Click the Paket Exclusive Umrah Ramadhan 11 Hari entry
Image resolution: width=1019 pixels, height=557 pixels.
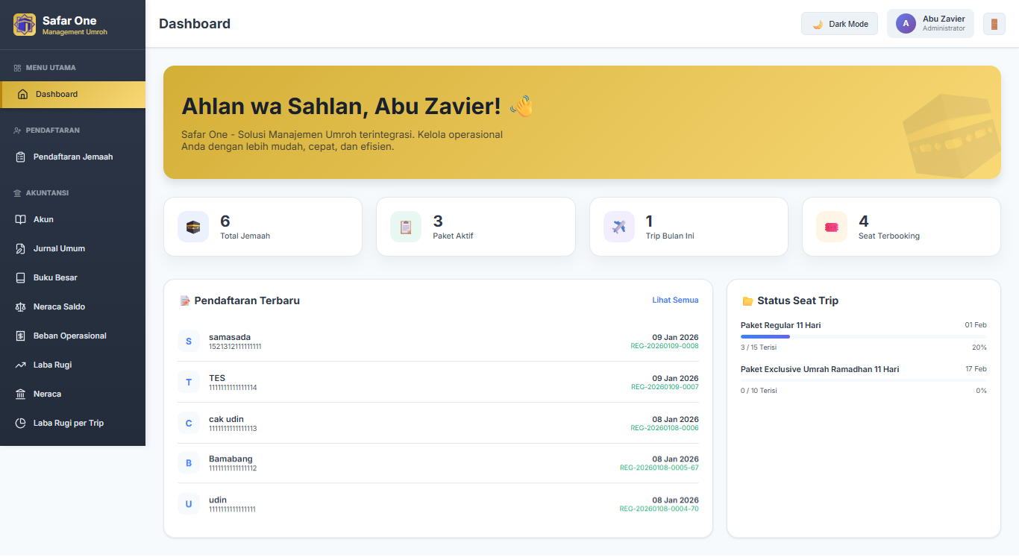pos(819,369)
